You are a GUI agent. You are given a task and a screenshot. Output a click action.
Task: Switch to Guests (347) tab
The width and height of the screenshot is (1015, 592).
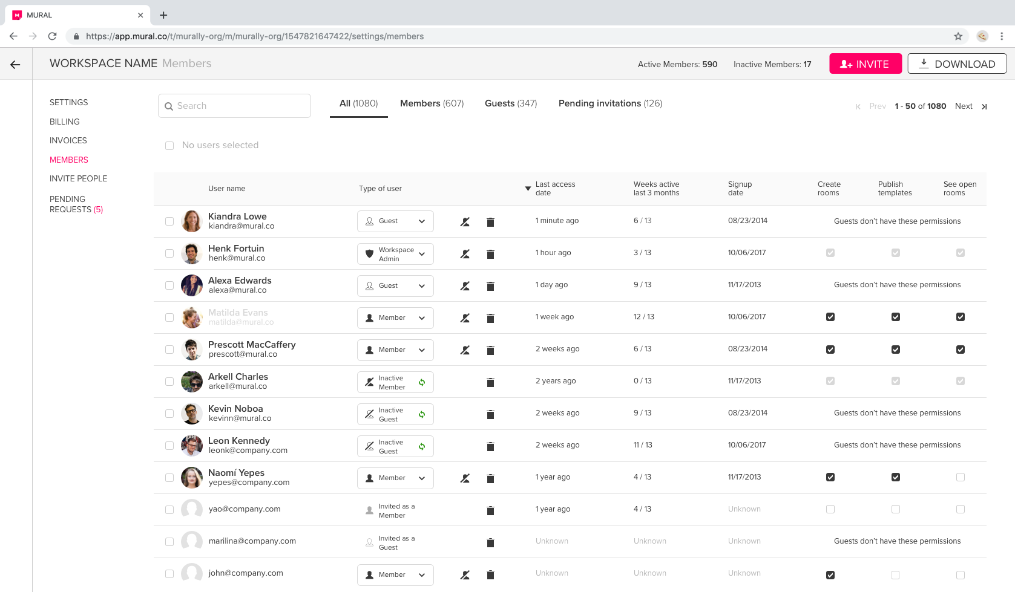pyautogui.click(x=511, y=103)
